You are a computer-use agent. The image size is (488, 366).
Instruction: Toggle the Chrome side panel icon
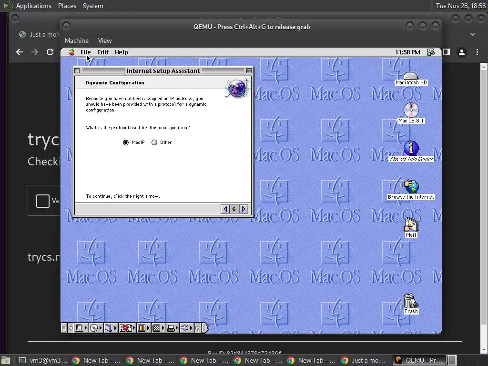447,52
